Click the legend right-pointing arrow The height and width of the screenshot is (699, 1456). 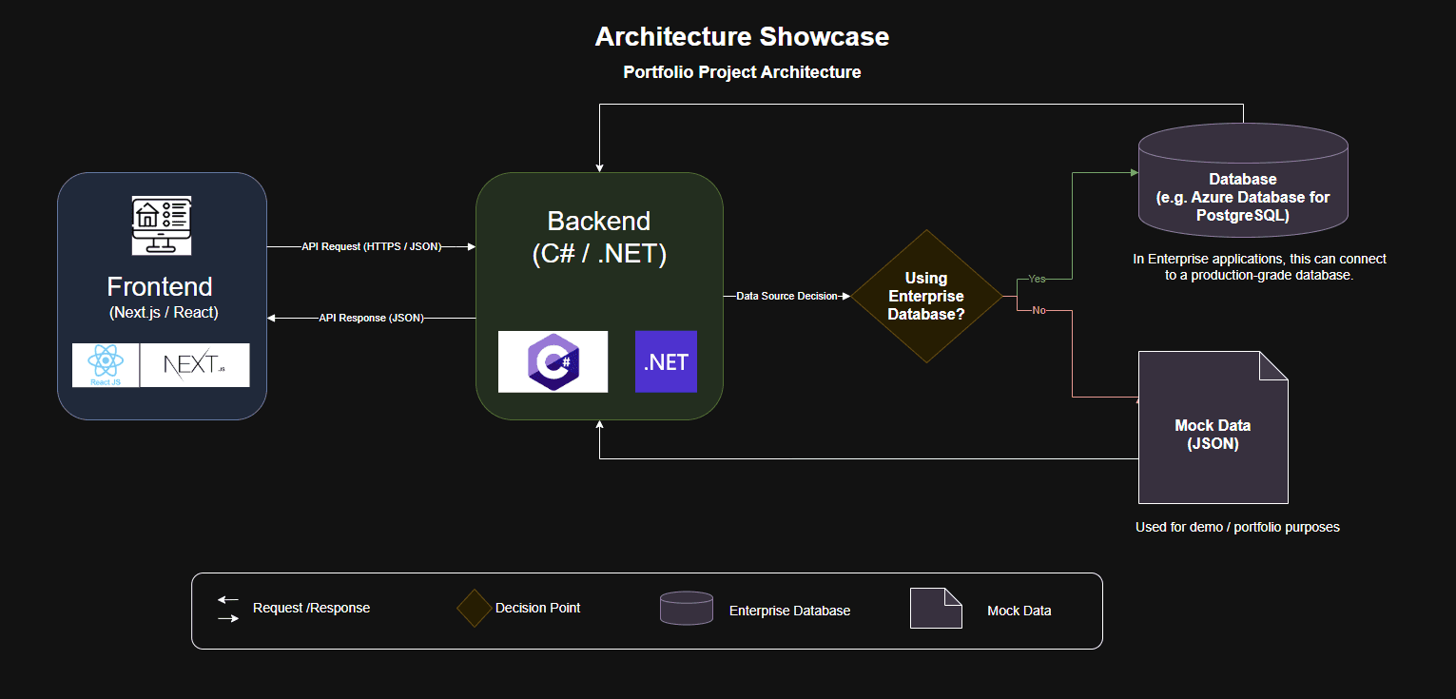point(228,618)
